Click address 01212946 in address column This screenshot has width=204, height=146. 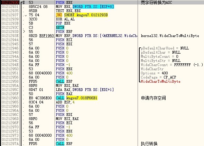pyautogui.click(x=10, y=48)
